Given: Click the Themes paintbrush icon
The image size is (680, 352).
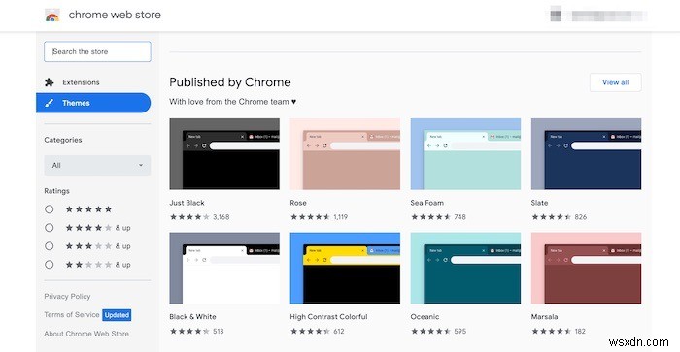Looking at the screenshot, I should pos(50,103).
